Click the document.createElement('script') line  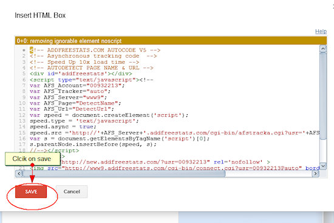tap(109, 115)
